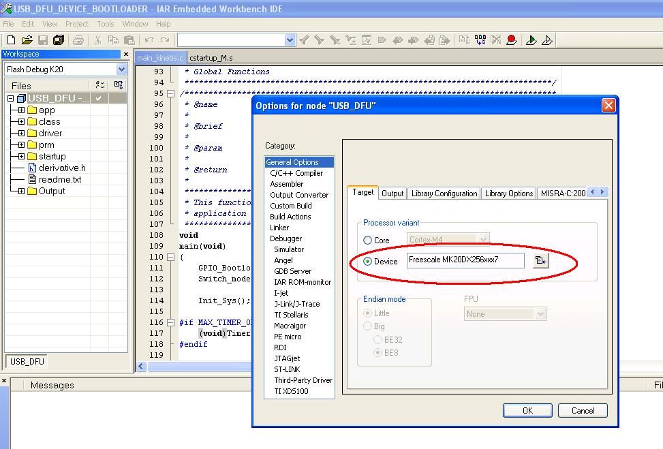
Task: Expand the driver folder in Files tree
Action: click(x=21, y=133)
